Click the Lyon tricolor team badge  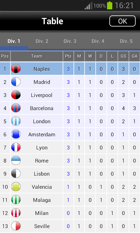pyautogui.click(x=16, y=147)
